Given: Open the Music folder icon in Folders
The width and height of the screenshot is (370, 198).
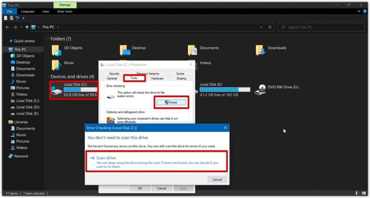Looking at the screenshot, I should click(x=56, y=65).
